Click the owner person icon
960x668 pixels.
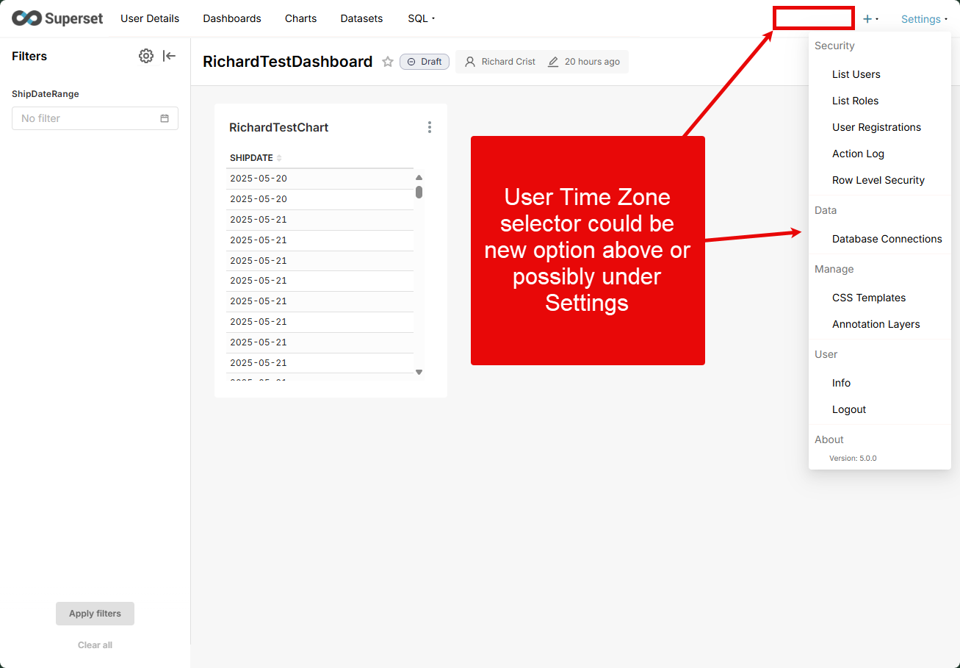pos(470,62)
